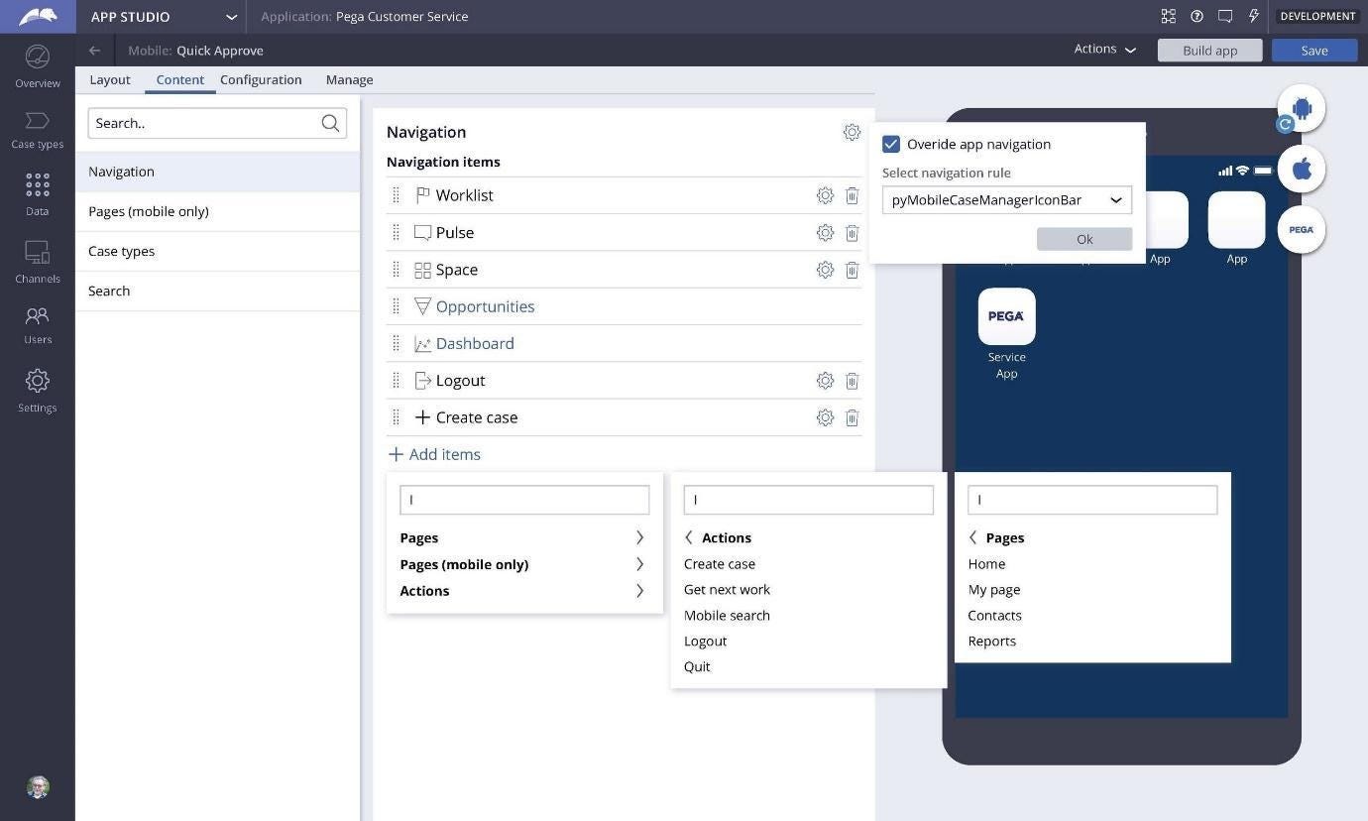Go back from the Actions submenu
Viewport: 1368px width, 821px height.
[x=689, y=537]
